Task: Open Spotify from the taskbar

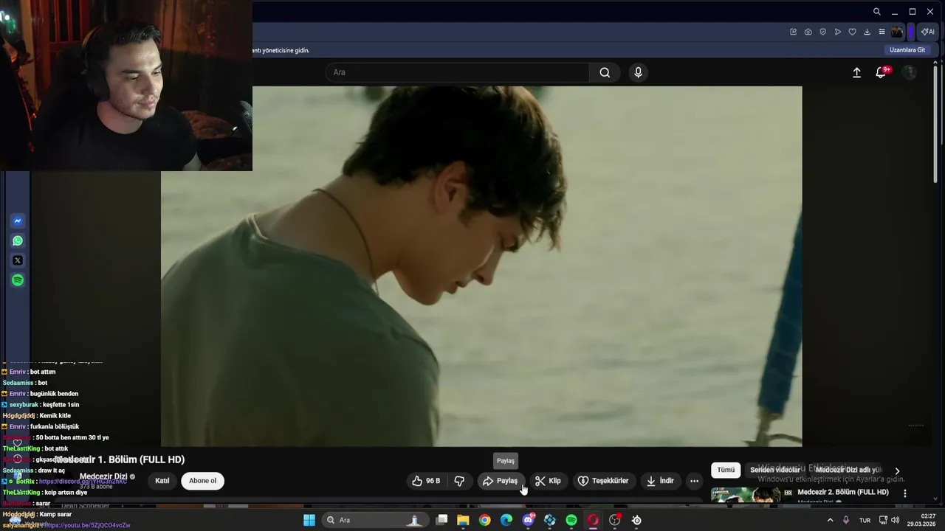Action: tap(571, 520)
